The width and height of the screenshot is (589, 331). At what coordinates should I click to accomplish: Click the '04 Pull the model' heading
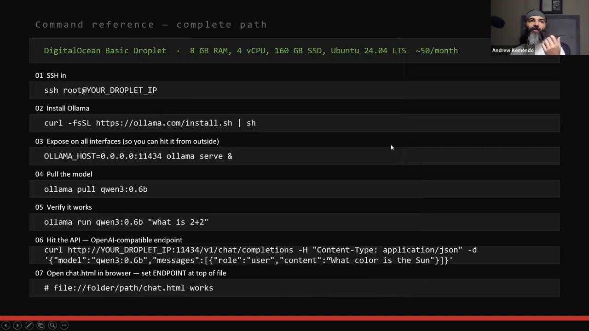pos(64,174)
